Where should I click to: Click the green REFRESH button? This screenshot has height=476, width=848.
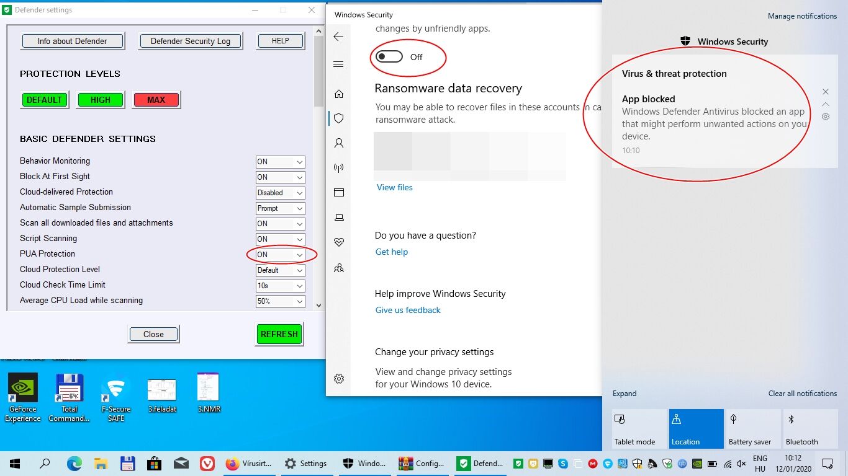point(279,334)
